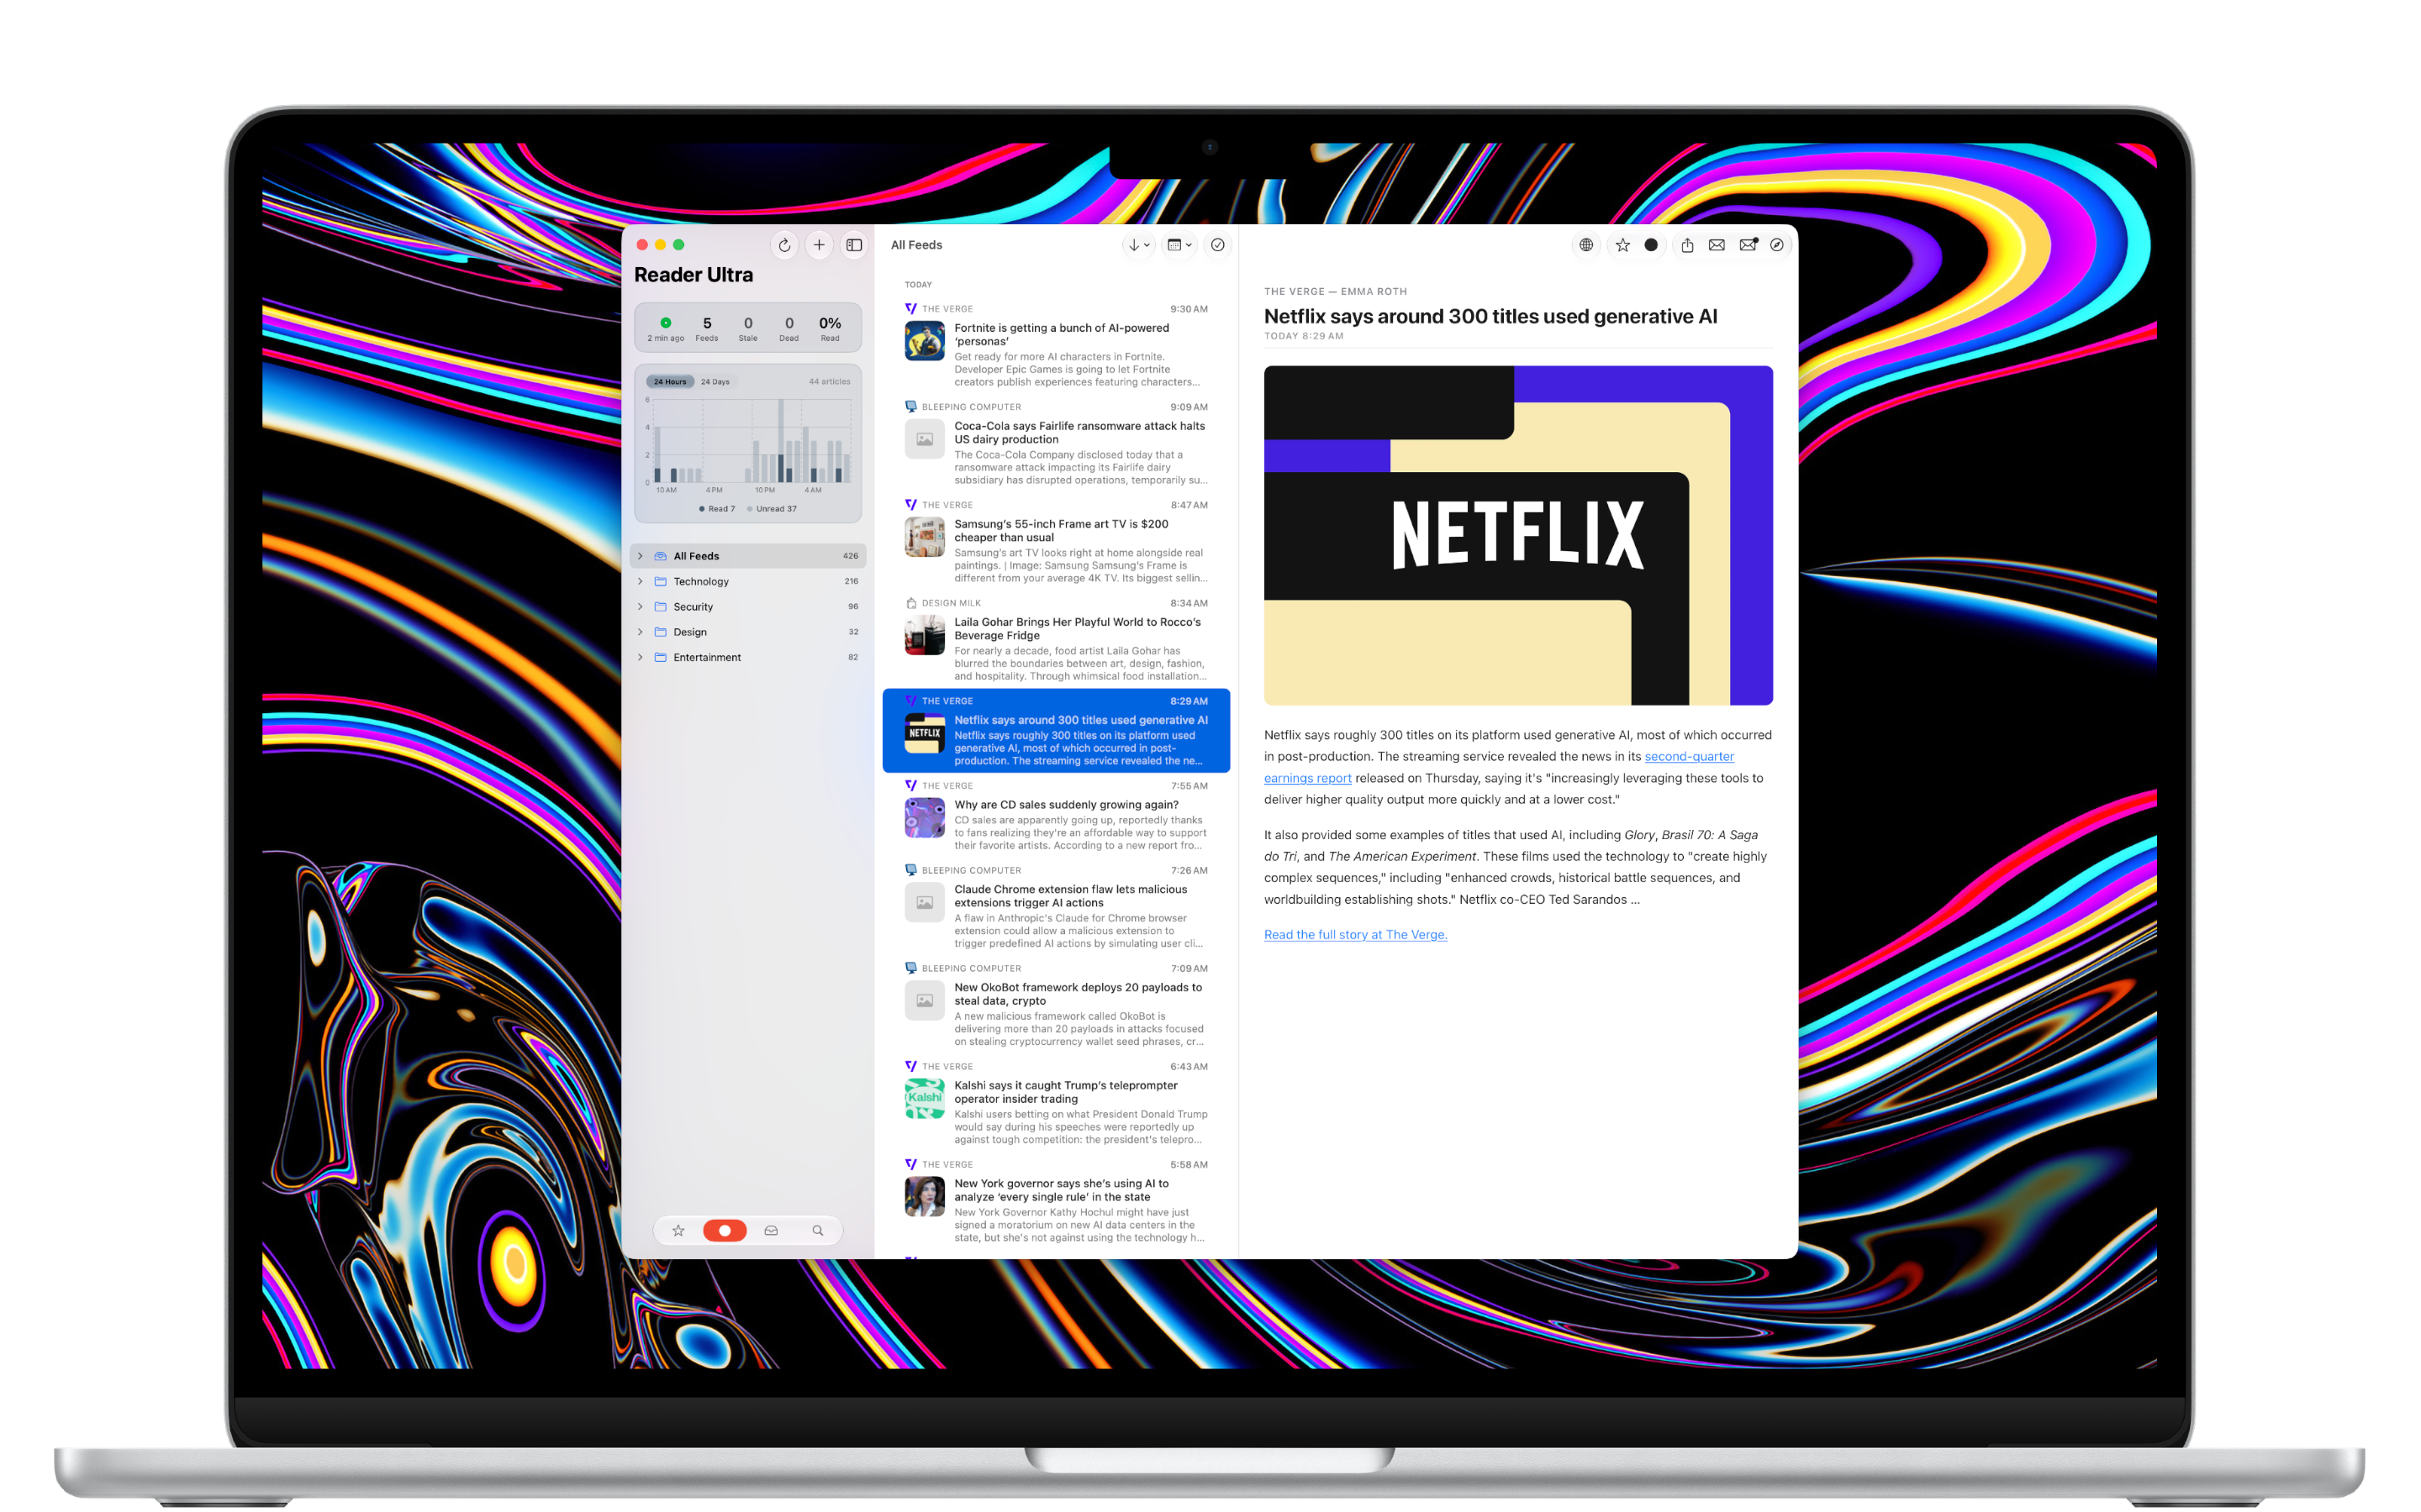The width and height of the screenshot is (2421, 1512).
Task: Click the Kalshi article thumbnail
Action: [925, 1098]
